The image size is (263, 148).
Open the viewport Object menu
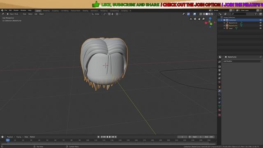(x=42, y=14)
